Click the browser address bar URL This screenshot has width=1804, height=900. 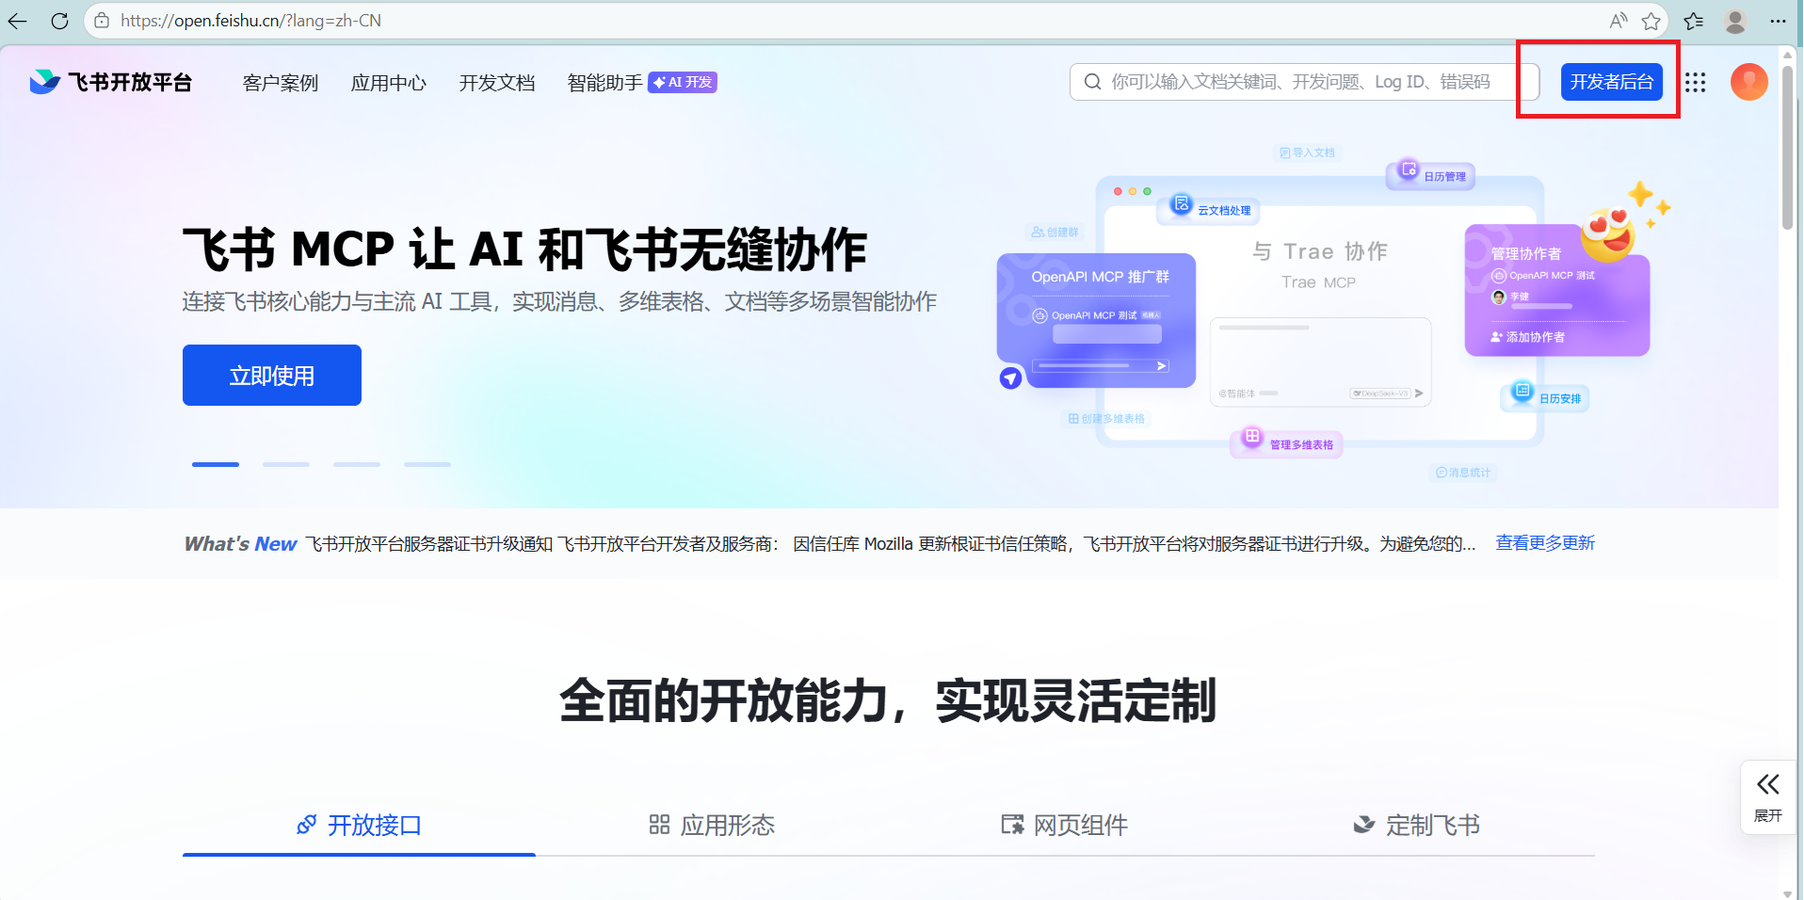(250, 21)
